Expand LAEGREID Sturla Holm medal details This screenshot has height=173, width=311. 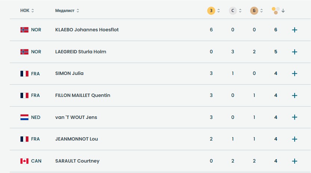(294, 52)
